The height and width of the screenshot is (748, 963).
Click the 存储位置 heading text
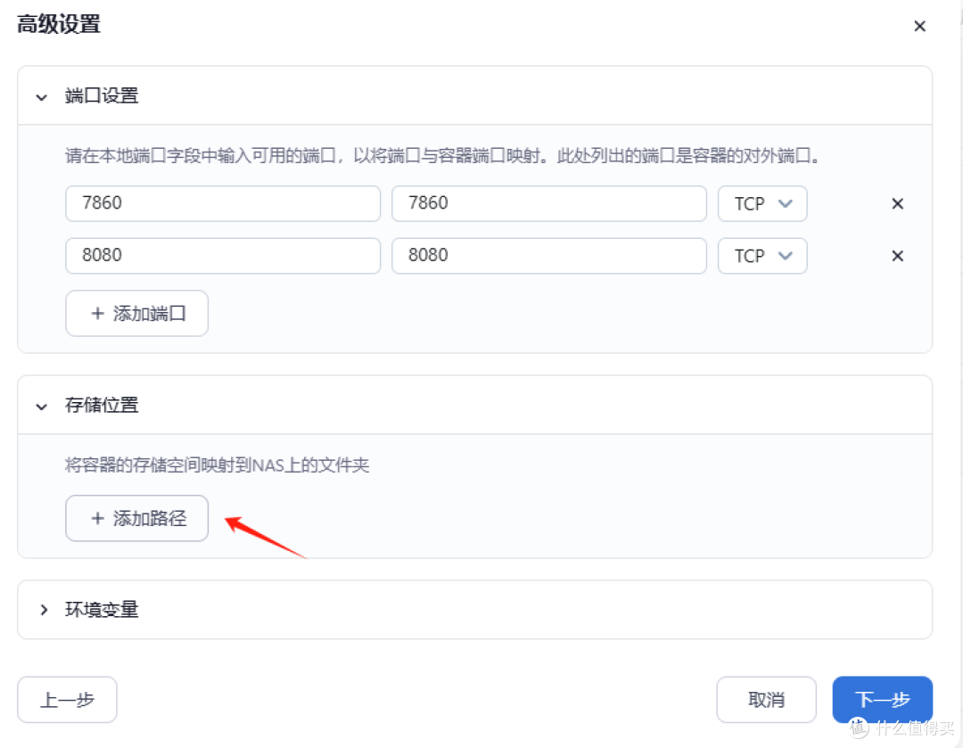pos(102,406)
